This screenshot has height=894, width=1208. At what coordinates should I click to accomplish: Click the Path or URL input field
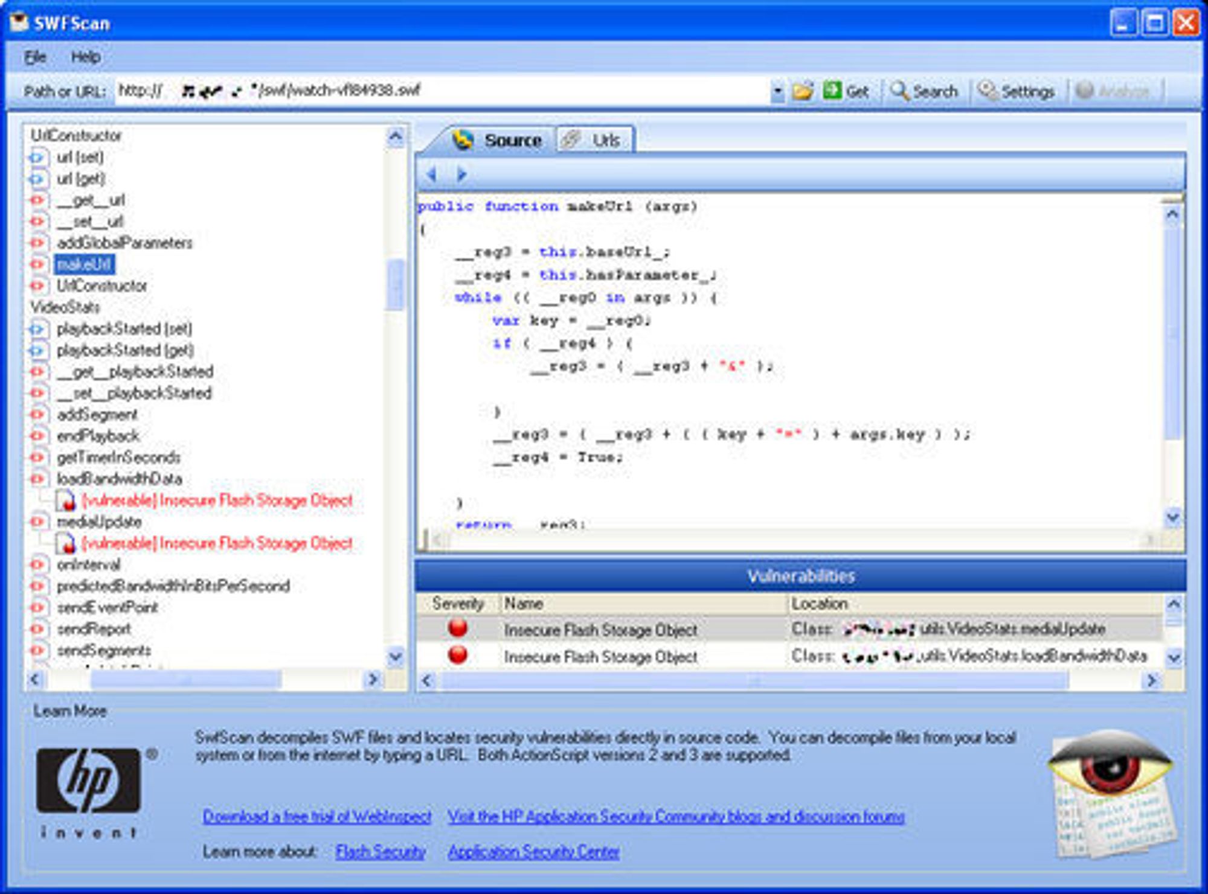pos(442,91)
